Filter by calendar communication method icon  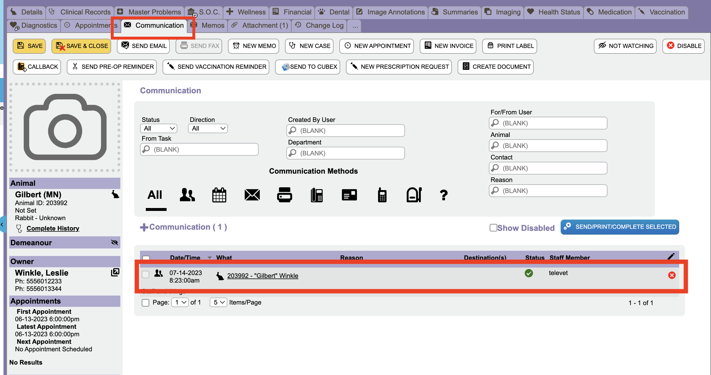point(219,195)
